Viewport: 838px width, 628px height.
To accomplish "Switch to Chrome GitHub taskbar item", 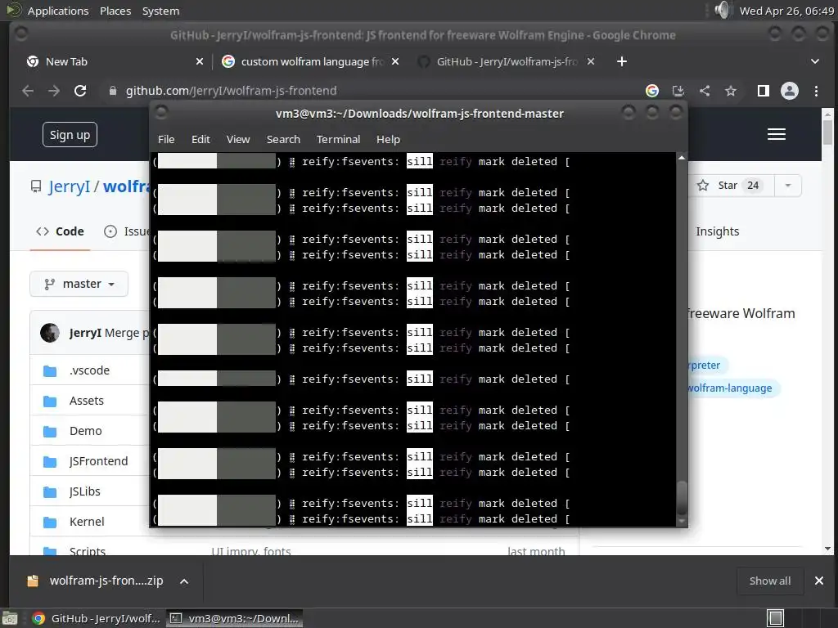I will 97,618.
